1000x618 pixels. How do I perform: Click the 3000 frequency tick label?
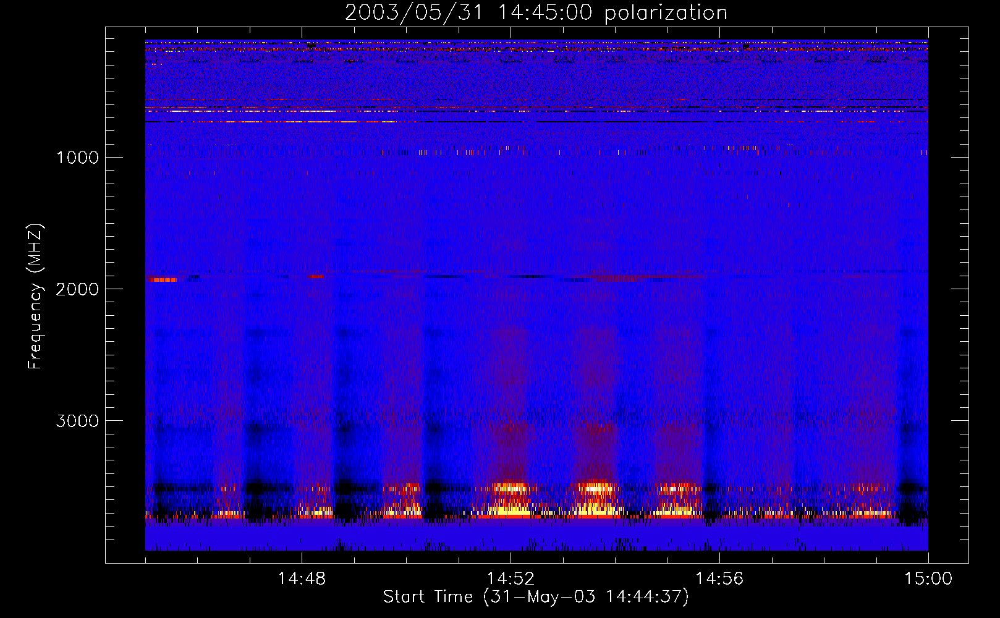[77, 421]
